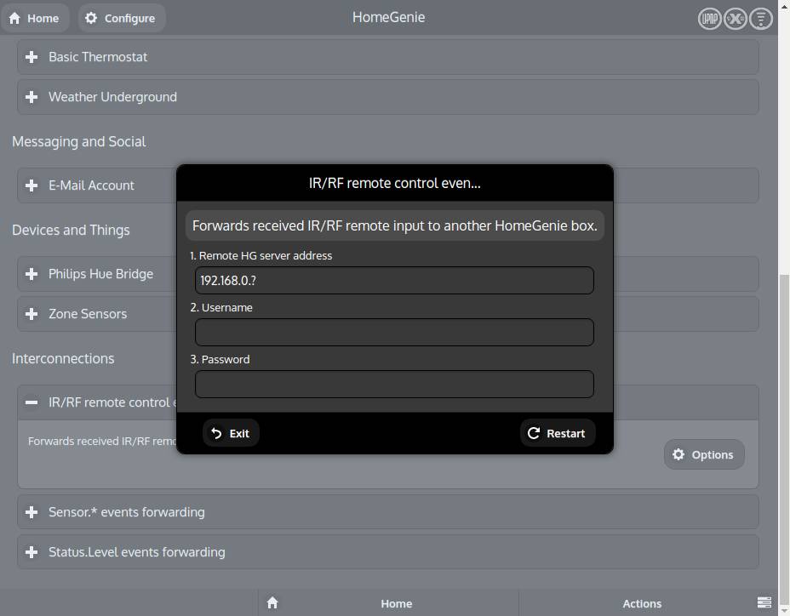Open the Actions tab at bottom
Screen dimensions: 790x616
point(641,603)
